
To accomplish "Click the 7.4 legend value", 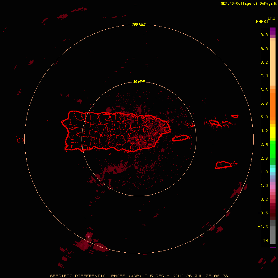I will click(264, 76).
